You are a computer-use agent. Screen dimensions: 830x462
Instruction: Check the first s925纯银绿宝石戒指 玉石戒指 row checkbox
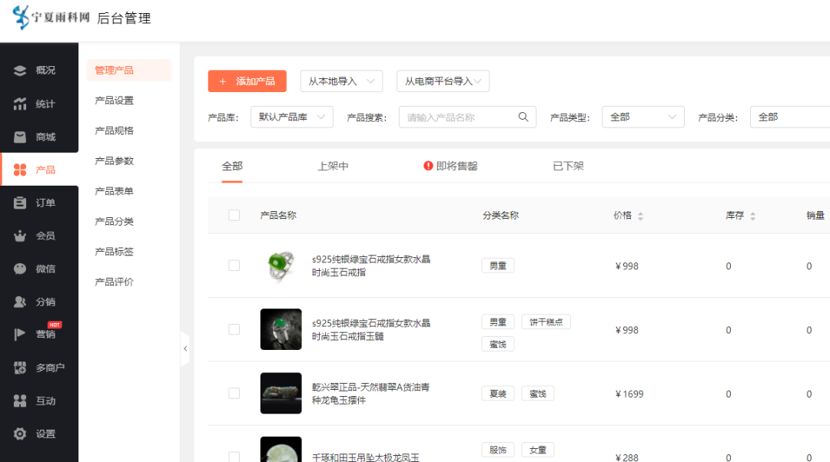point(234,266)
